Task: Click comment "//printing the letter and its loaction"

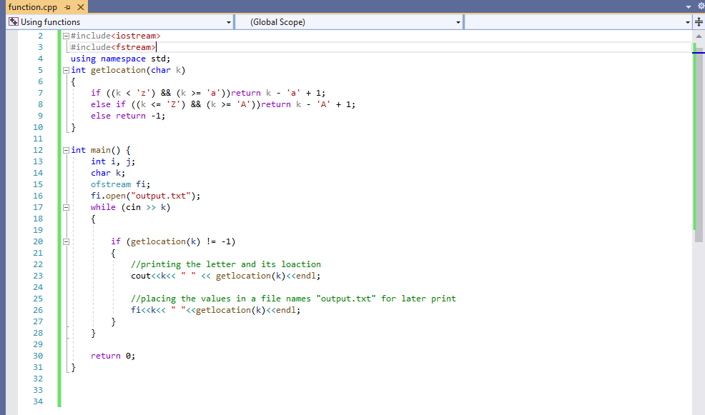Action: (x=226, y=264)
